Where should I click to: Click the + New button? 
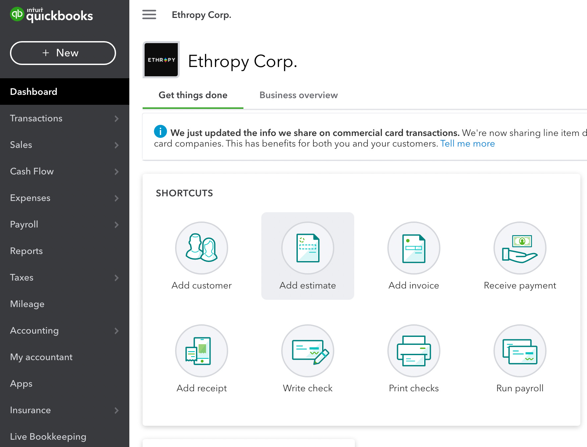[63, 53]
